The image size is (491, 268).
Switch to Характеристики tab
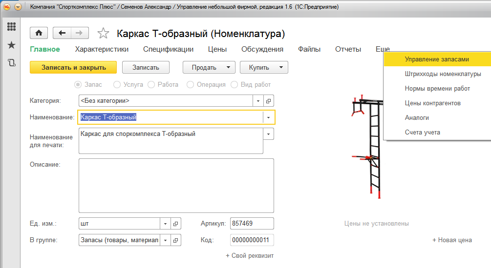point(102,49)
